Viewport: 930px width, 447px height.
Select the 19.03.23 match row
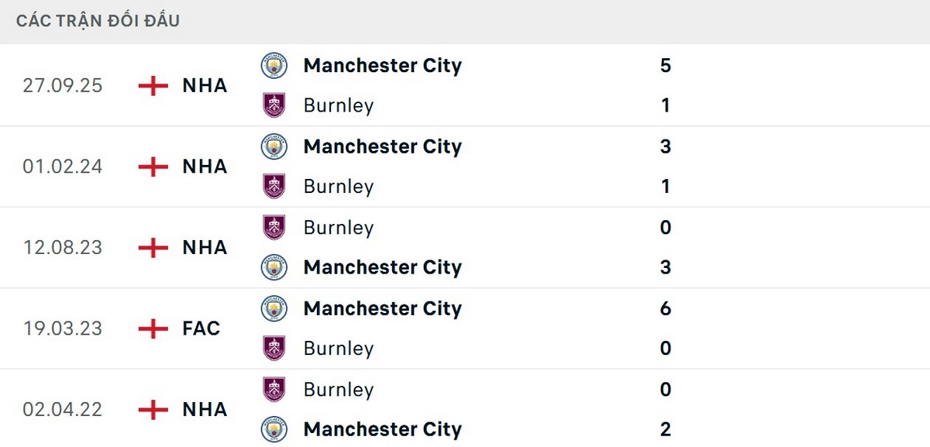click(x=465, y=328)
